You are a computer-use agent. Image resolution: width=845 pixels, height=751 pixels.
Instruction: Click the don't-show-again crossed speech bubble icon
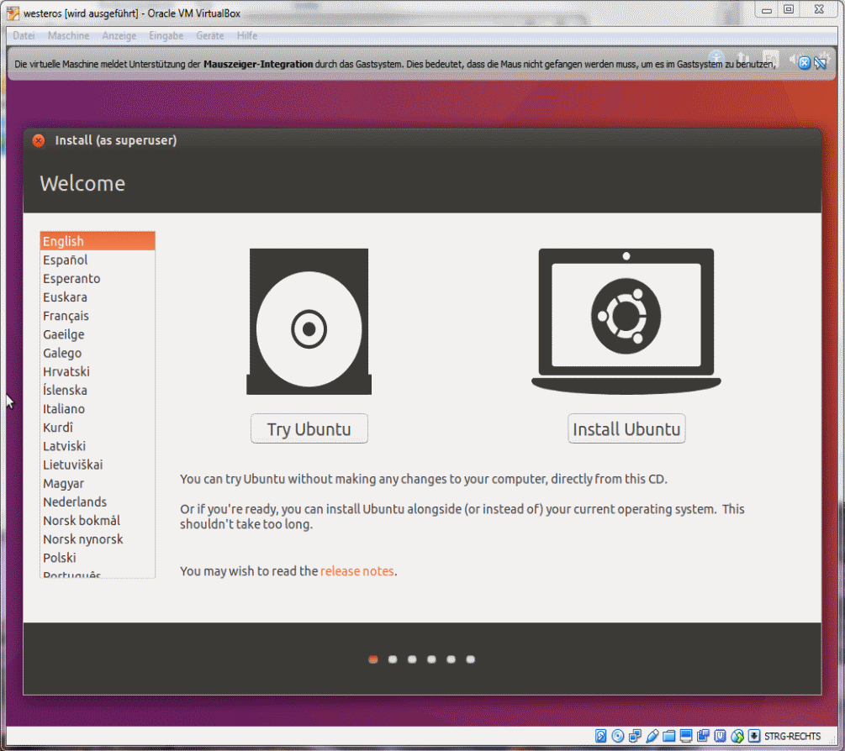(x=821, y=63)
